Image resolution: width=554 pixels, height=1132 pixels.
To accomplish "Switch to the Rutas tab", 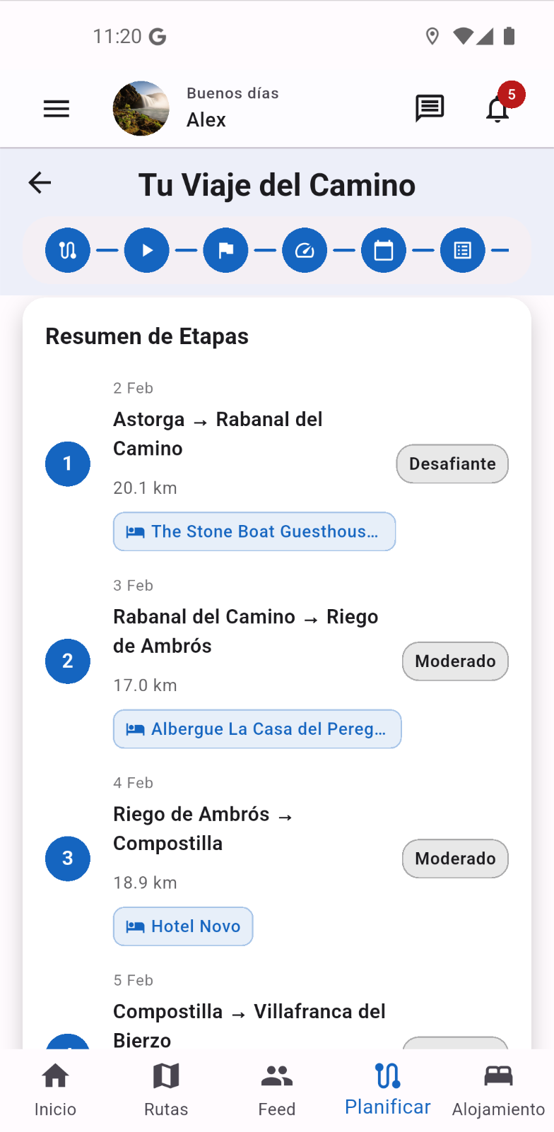I will pyautogui.click(x=166, y=1090).
